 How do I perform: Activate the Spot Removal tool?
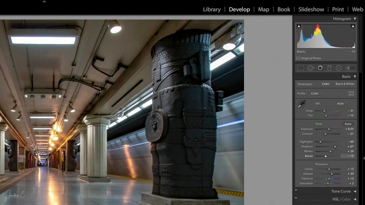310,68
